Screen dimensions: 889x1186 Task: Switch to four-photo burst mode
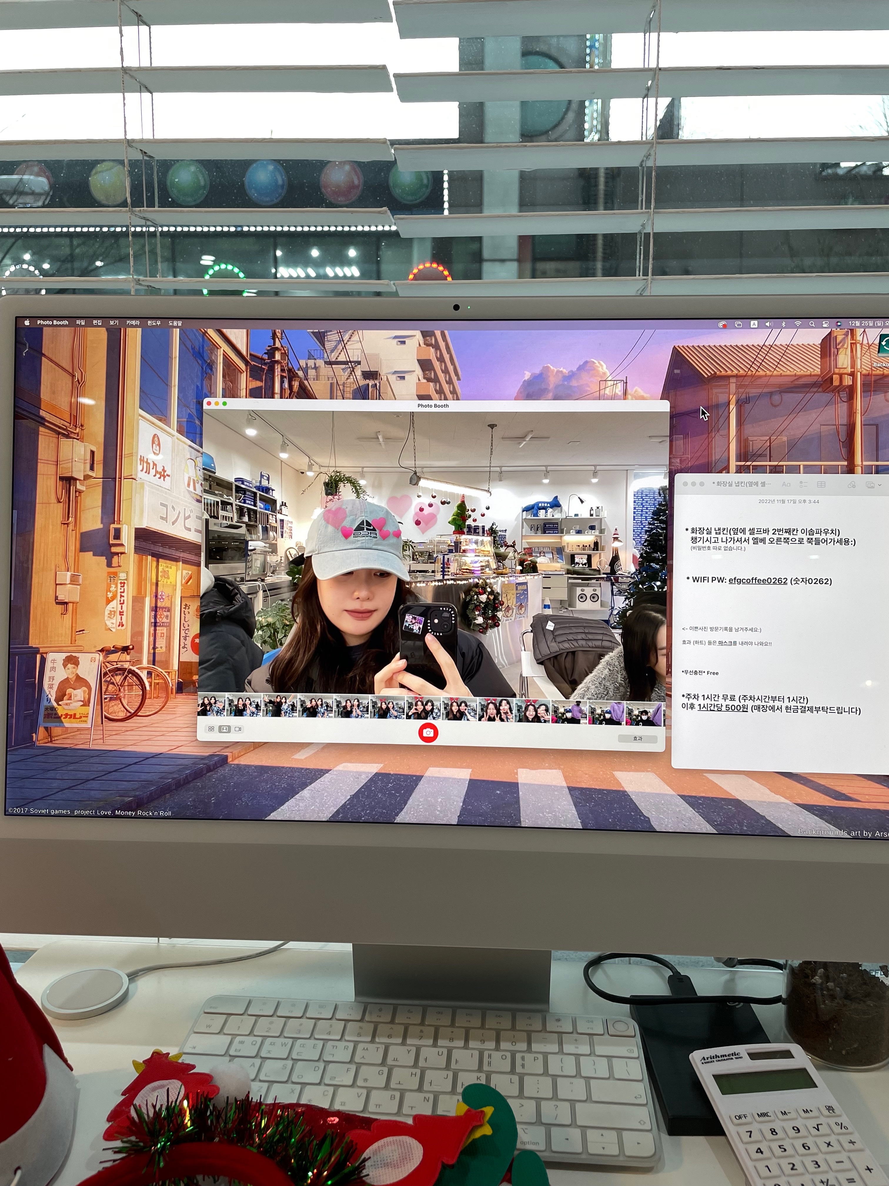(x=211, y=729)
